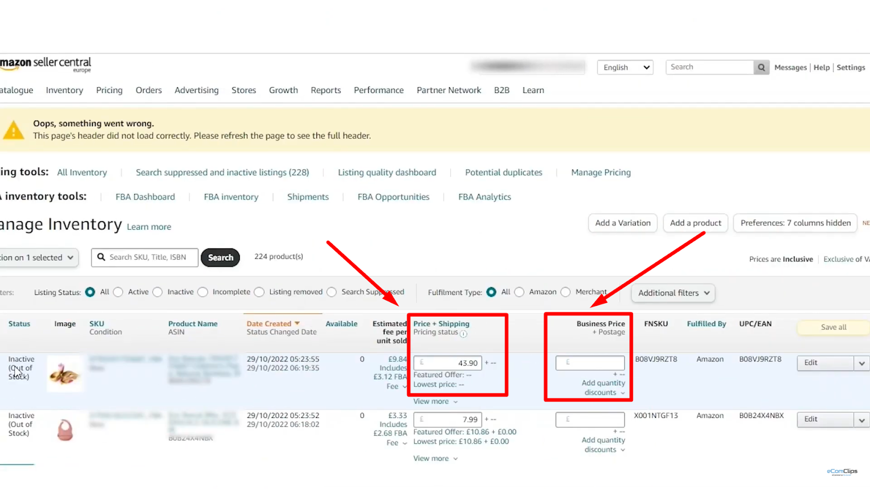This screenshot has height=489, width=870.
Task: Open the B2B menu
Action: [502, 90]
